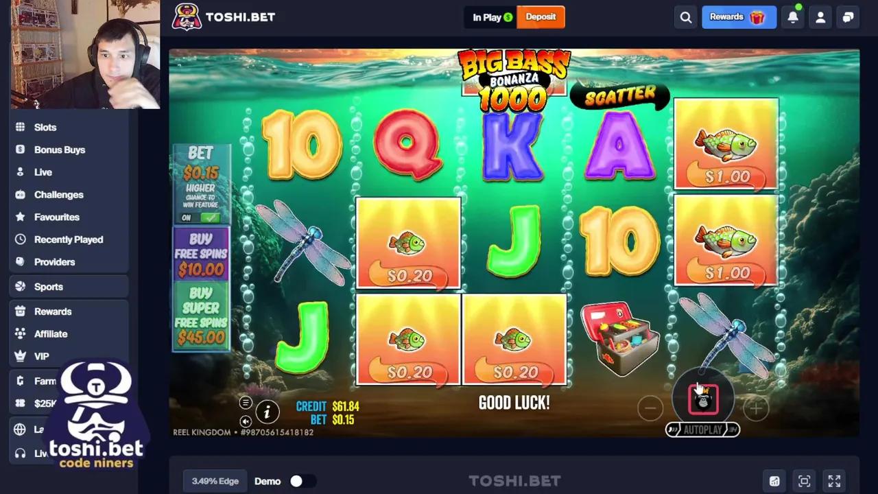The height and width of the screenshot is (494, 878).
Task: Open the game info icon
Action: (268, 412)
